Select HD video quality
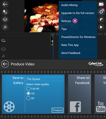Image resolution: width=106 pixels, height=119 pixels. [x=30, y=93]
